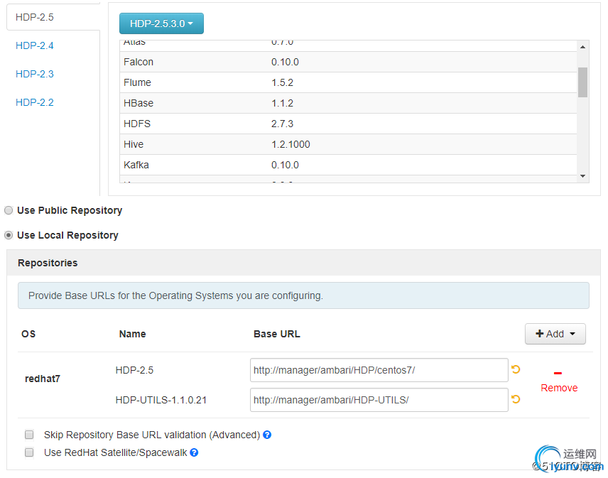The image size is (608, 478).
Task: Focus the HDP-UTILS-1.1.0.21 Base URL field
Action: (x=379, y=400)
